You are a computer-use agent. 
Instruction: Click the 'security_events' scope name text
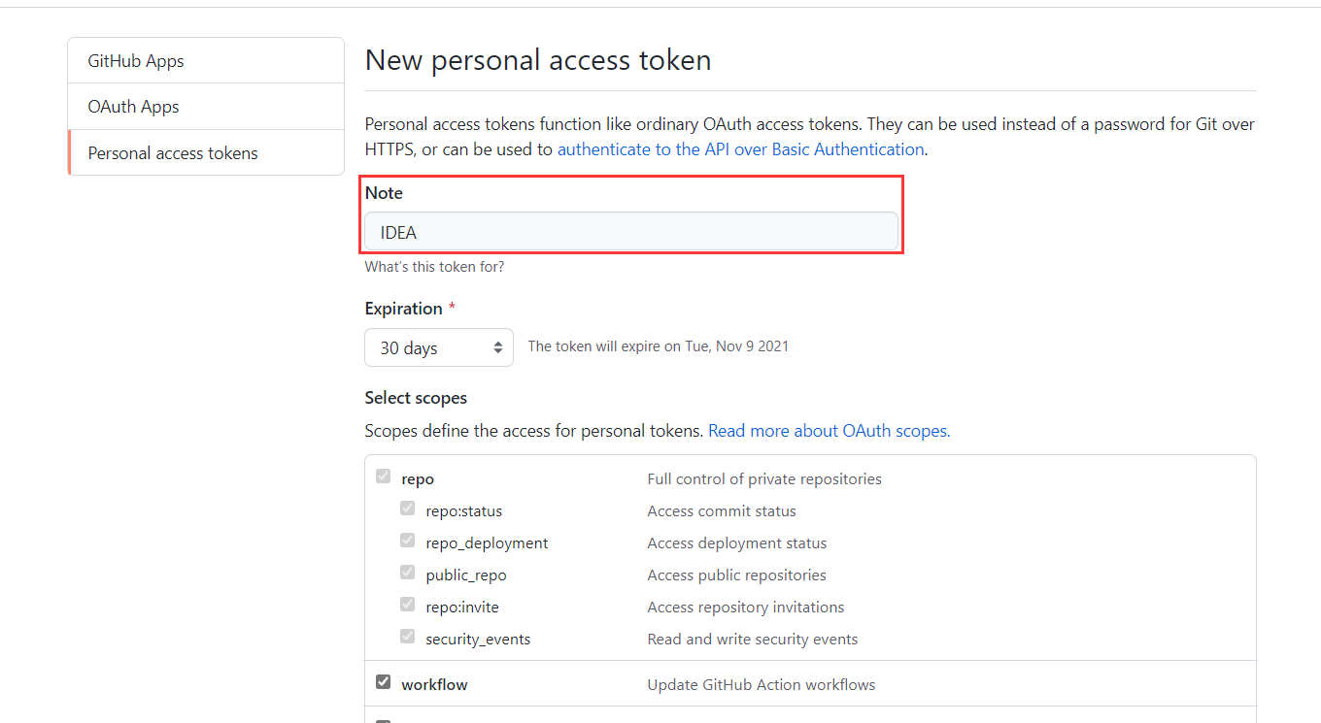pyautogui.click(x=478, y=640)
